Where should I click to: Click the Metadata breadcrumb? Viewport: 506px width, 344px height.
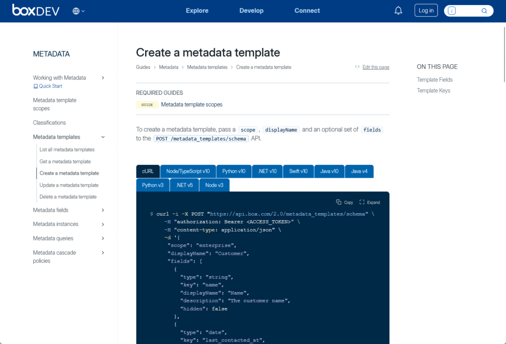[169, 67]
